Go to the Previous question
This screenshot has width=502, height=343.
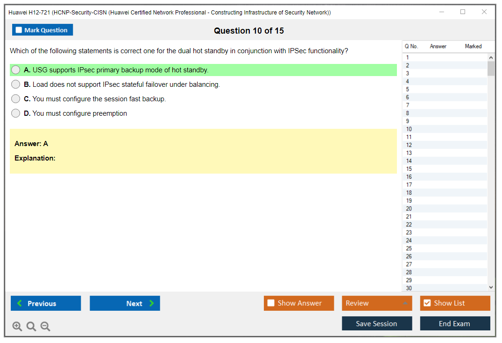tap(46, 303)
